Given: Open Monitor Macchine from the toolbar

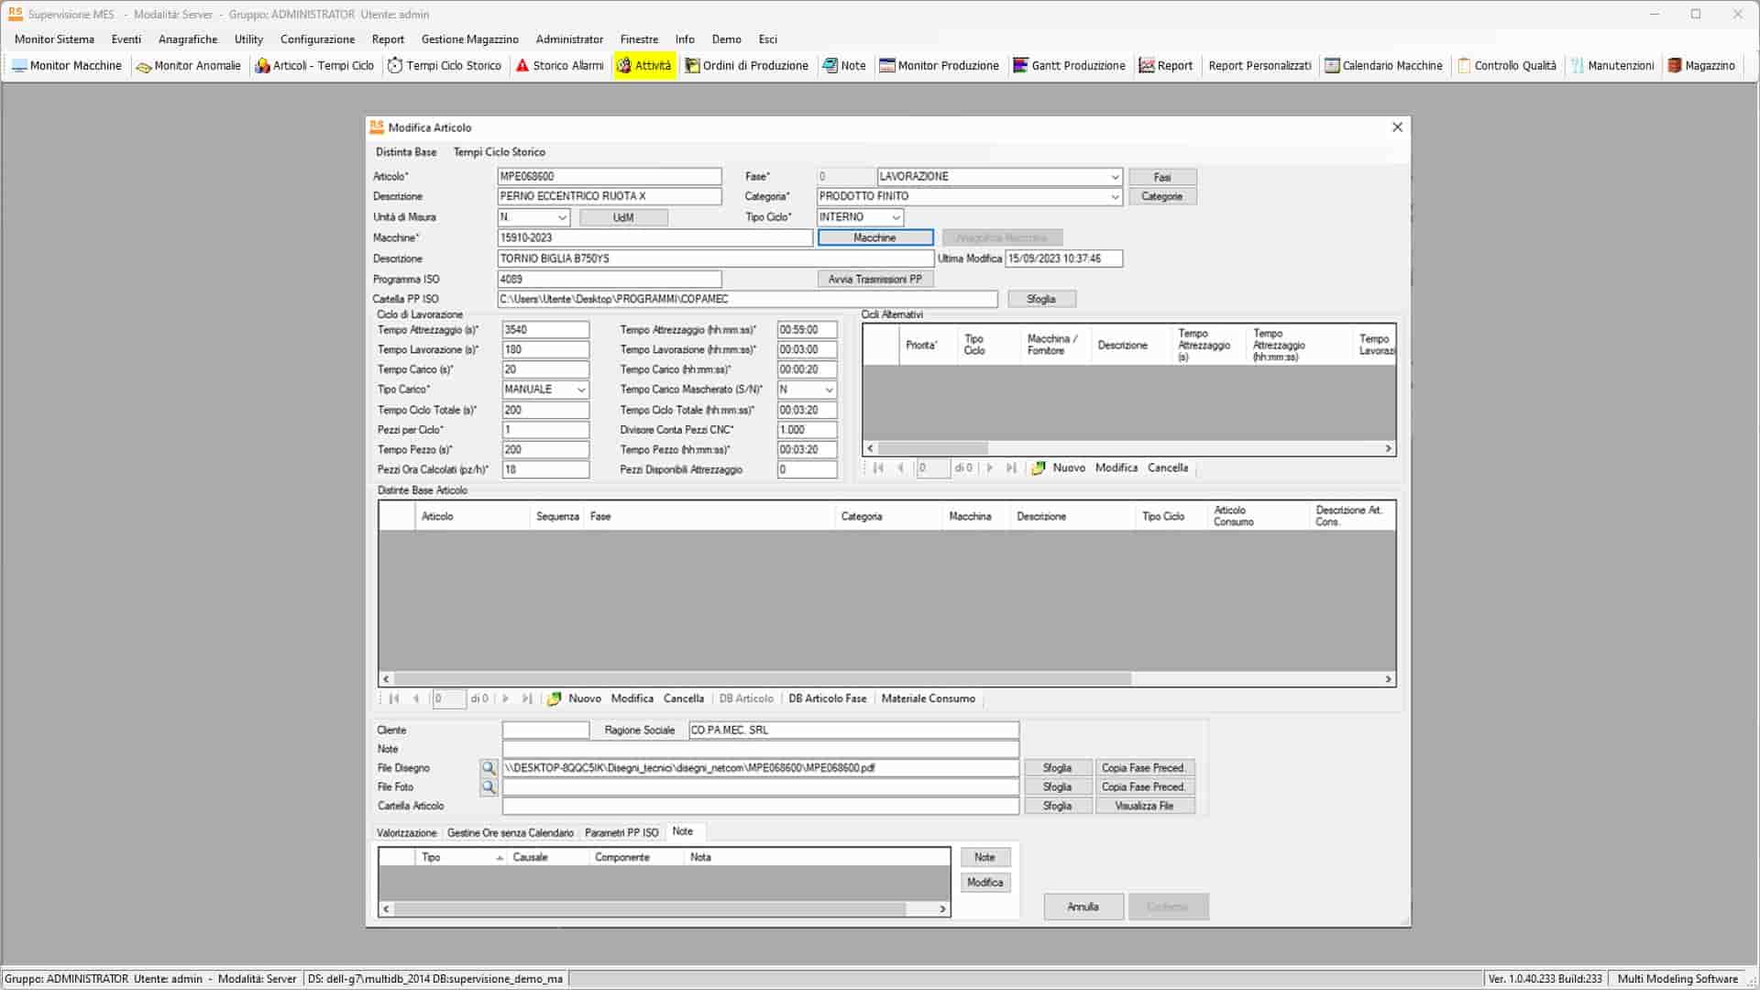Looking at the screenshot, I should tap(67, 65).
